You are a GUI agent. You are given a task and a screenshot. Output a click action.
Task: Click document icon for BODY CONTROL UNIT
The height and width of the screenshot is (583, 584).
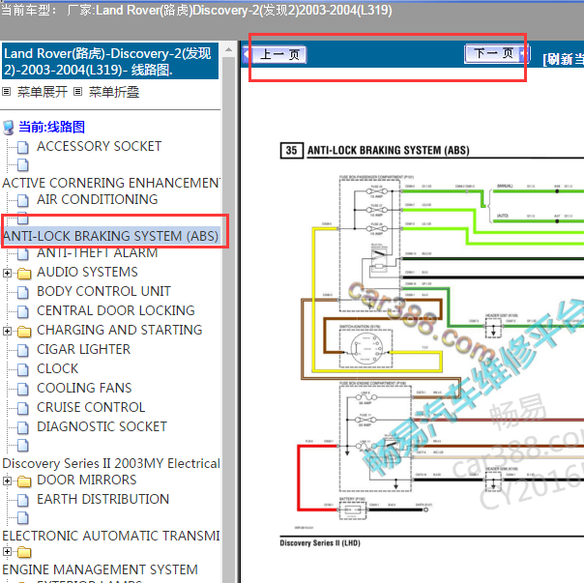22,292
